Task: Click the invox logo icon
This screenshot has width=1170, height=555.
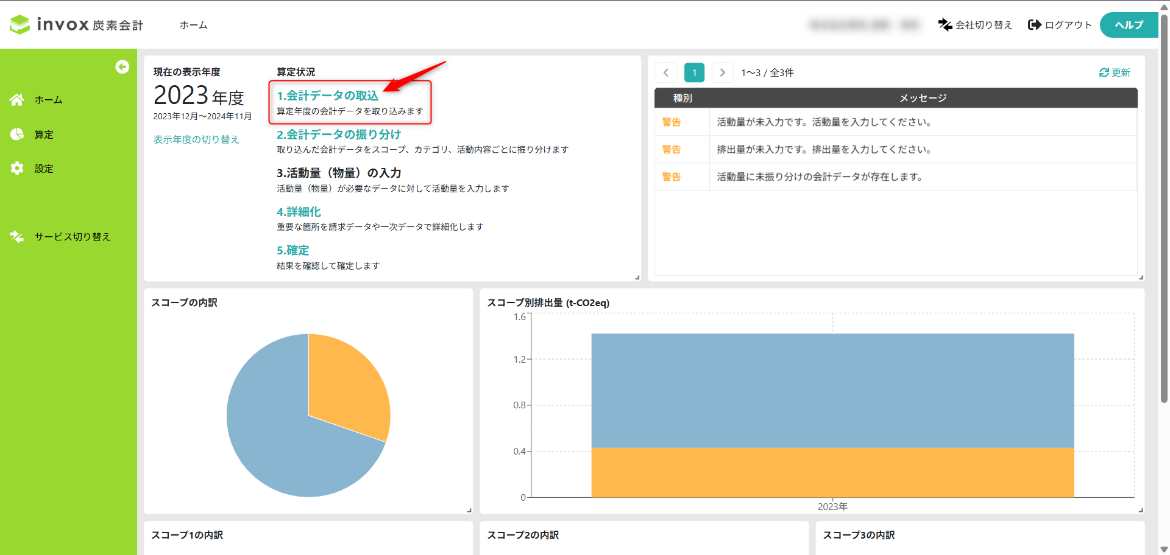Action: click(19, 24)
